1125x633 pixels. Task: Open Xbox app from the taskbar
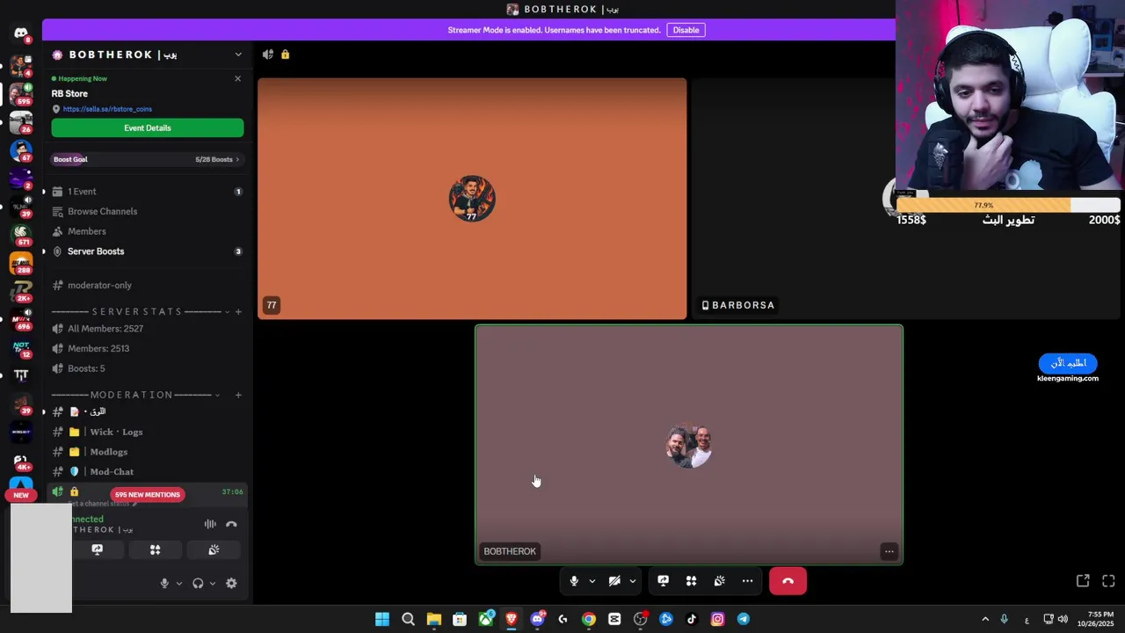tap(486, 619)
